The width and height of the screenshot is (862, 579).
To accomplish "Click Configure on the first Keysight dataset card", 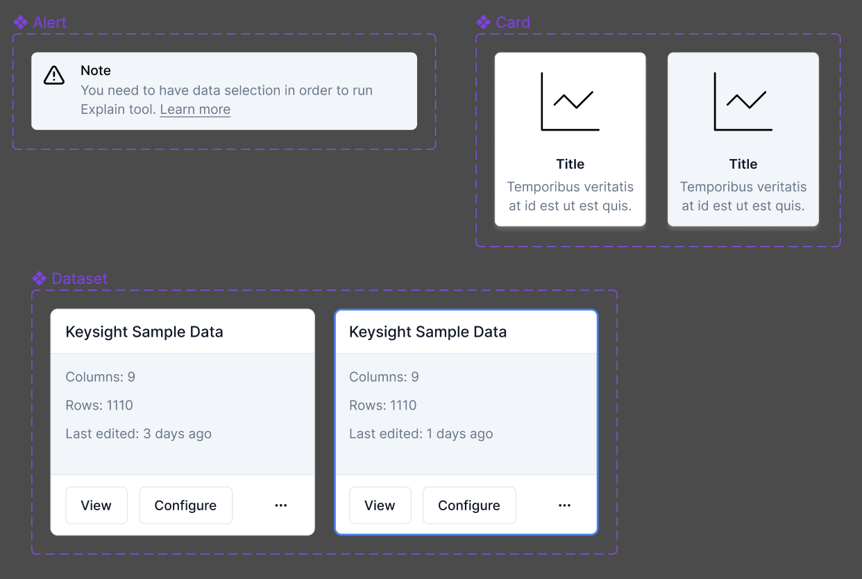I will click(185, 505).
